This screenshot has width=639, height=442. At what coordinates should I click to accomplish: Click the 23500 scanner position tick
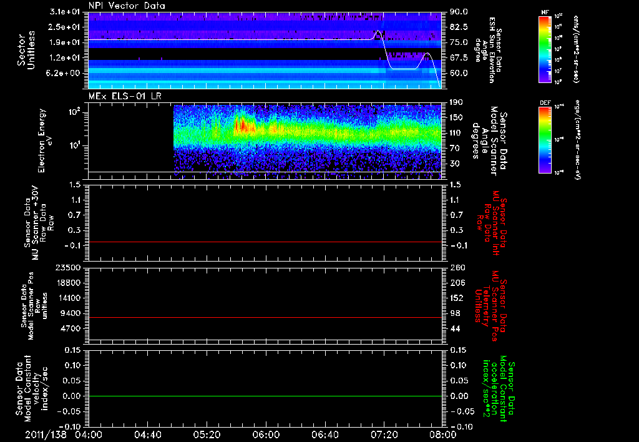[x=68, y=267]
